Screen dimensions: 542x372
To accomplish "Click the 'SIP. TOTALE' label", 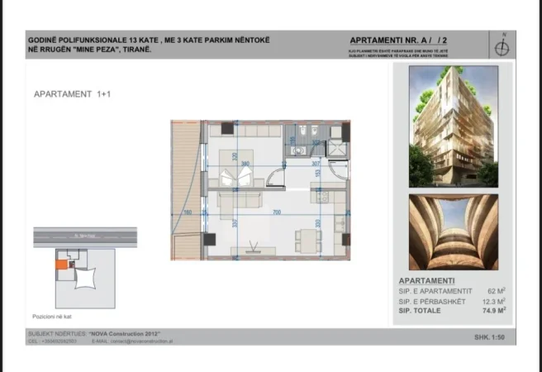I will [x=420, y=311].
